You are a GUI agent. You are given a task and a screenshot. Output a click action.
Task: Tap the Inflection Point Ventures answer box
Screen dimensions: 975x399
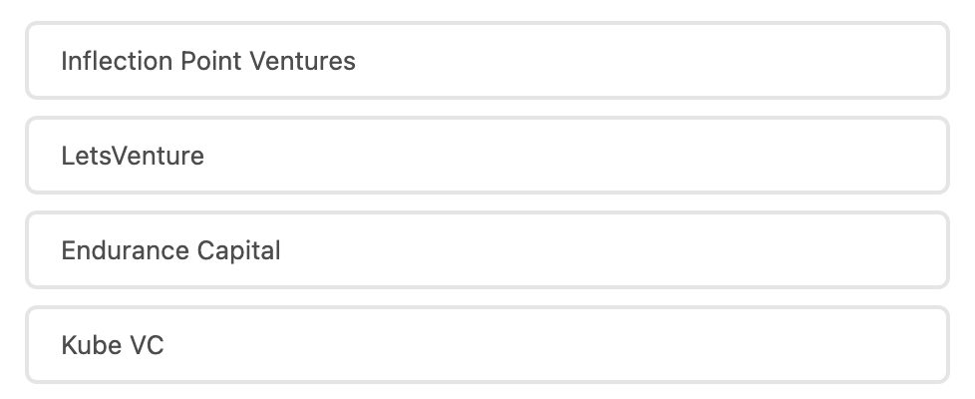487,61
